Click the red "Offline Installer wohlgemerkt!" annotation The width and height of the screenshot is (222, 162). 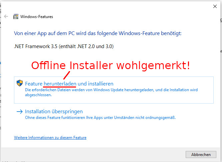tap(110, 65)
